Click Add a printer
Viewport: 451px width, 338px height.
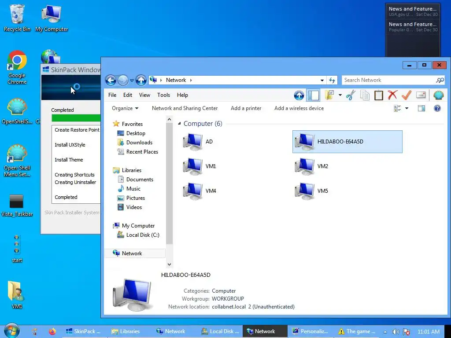pyautogui.click(x=246, y=108)
